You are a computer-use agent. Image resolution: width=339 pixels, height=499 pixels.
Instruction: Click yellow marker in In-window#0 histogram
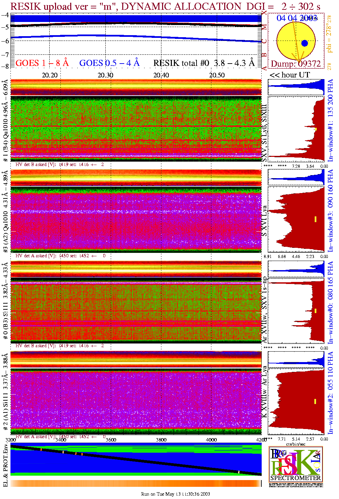pos(315,310)
